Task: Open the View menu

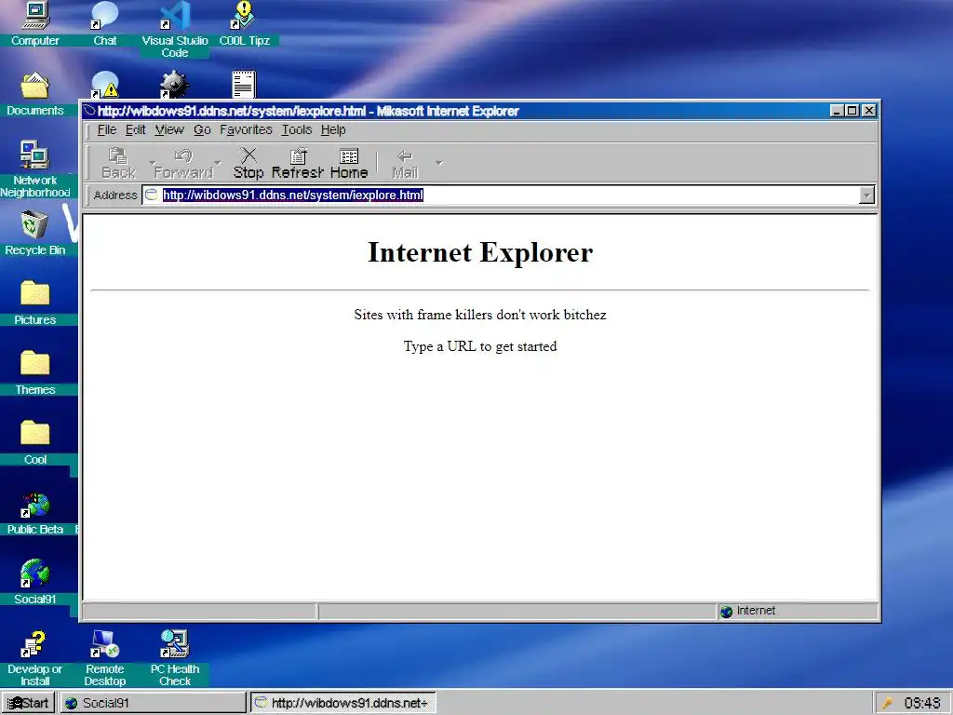Action: (x=169, y=129)
